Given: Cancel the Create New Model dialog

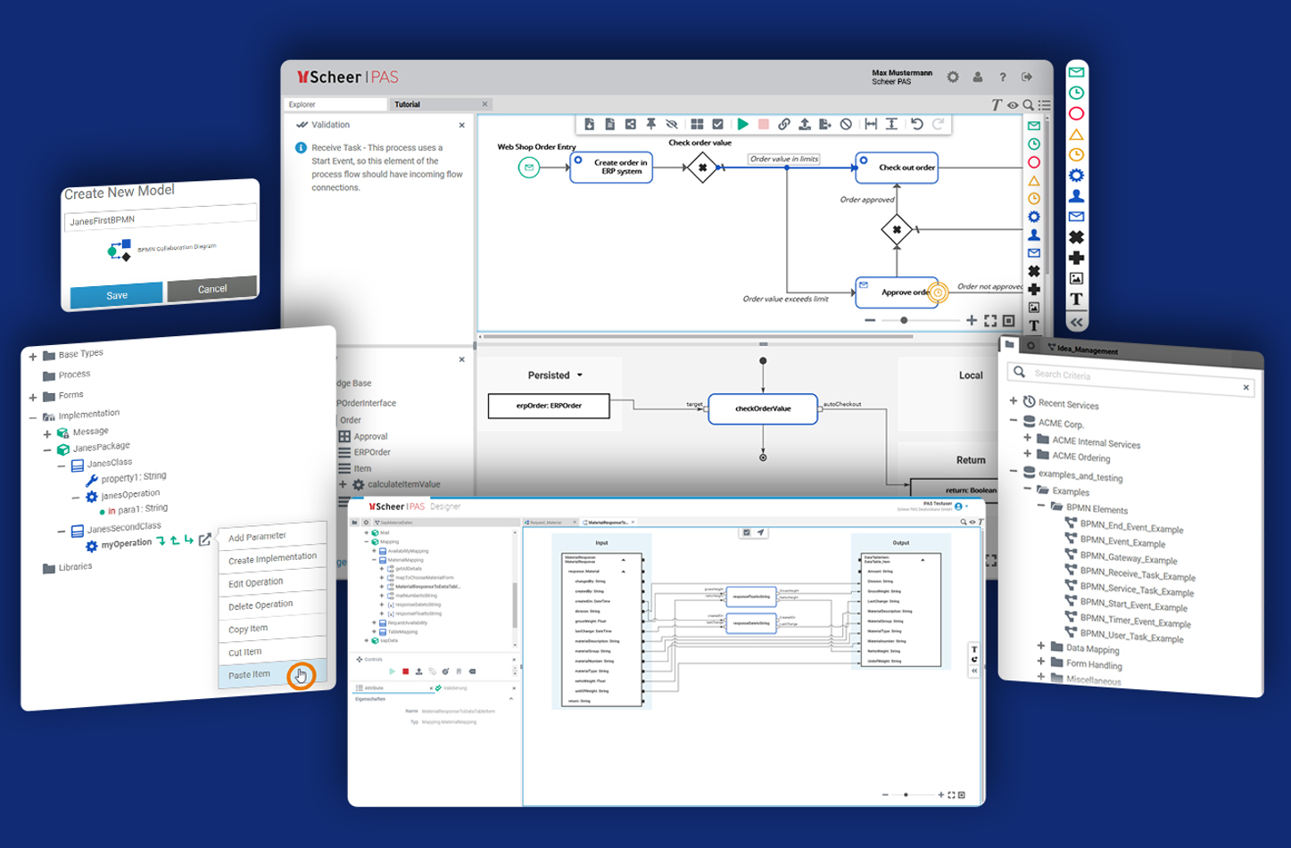Looking at the screenshot, I should (211, 288).
